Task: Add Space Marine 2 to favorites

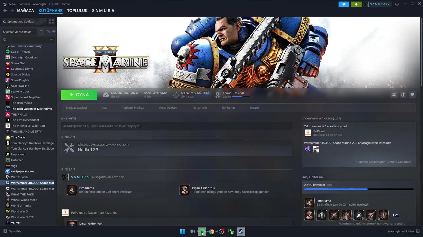Action: 412,95
